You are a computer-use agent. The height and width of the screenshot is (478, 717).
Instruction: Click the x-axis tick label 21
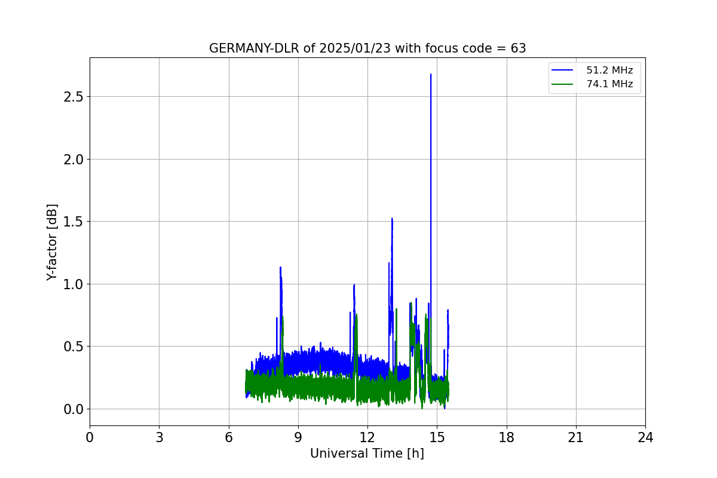(576, 438)
